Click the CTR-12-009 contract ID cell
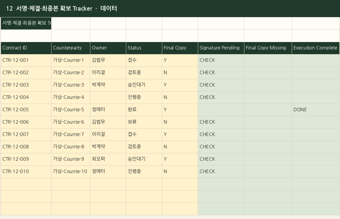This screenshot has width=340, height=219. [26, 159]
